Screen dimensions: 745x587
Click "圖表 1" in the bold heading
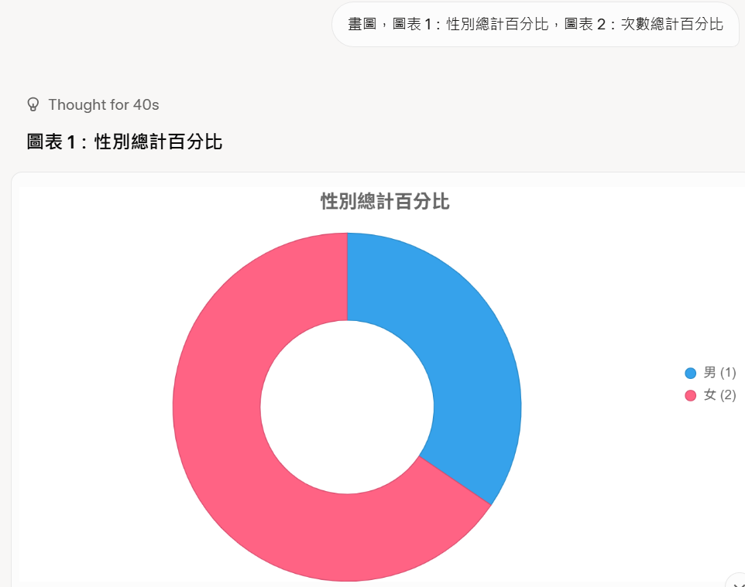tap(53, 142)
